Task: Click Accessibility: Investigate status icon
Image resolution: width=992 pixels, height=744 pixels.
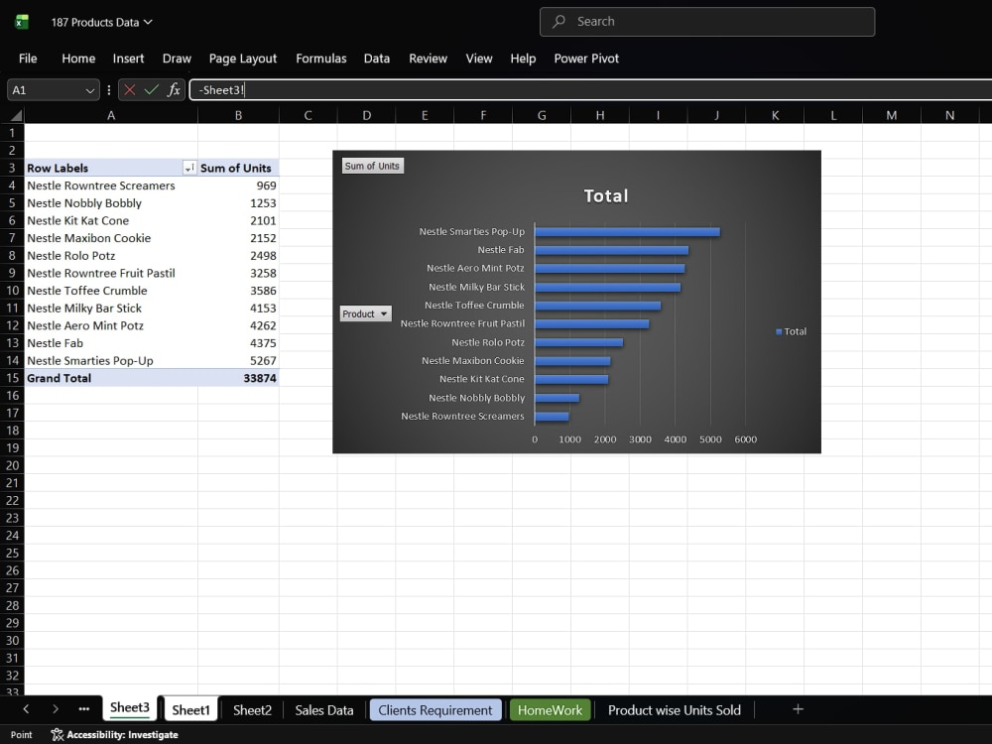Action: pyautogui.click(x=58, y=734)
